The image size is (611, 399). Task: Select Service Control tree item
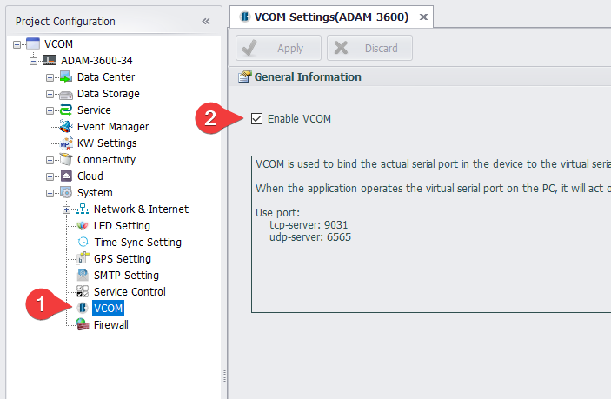(130, 292)
